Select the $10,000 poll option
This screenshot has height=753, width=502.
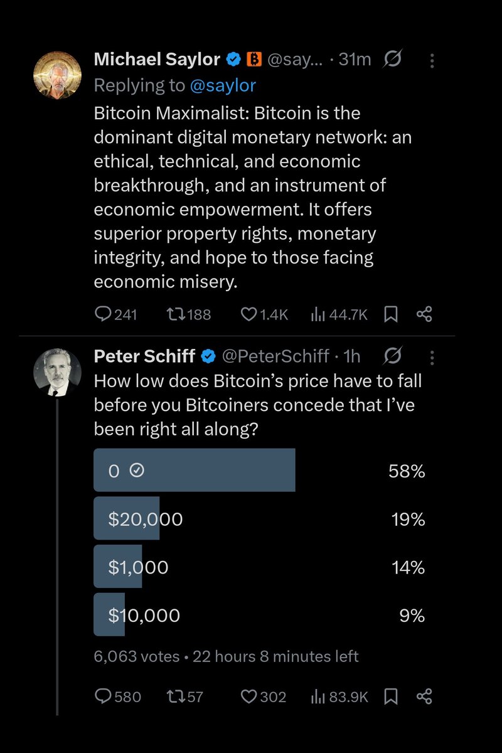260,615
